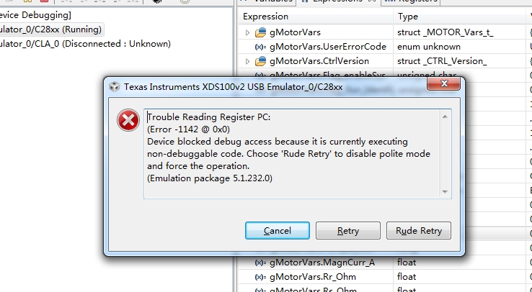Choose Rude Retry to force the operation

click(419, 230)
